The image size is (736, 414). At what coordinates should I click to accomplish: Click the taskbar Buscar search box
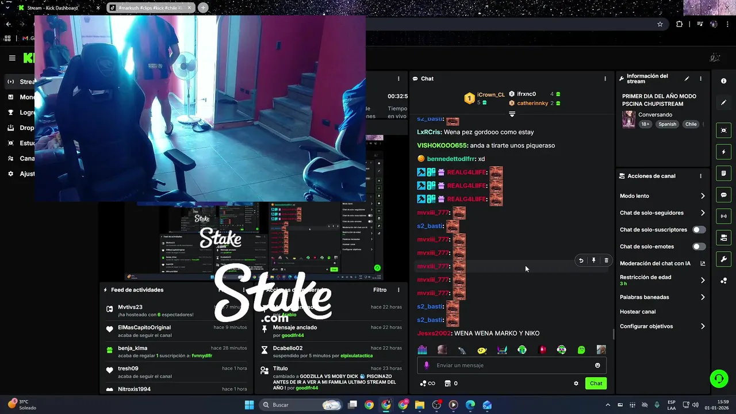(x=301, y=405)
